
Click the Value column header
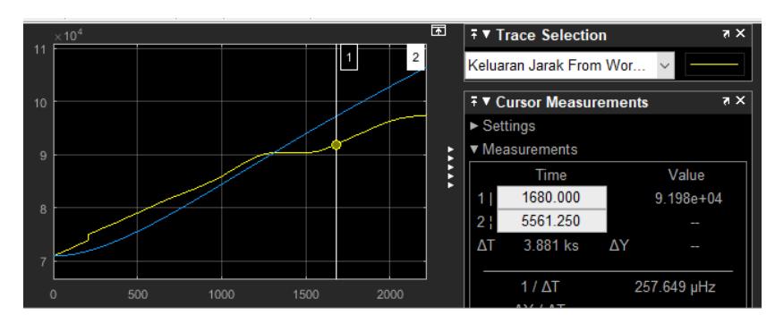click(x=686, y=175)
